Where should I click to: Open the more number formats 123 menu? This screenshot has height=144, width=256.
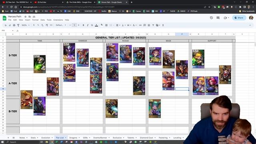(51, 25)
